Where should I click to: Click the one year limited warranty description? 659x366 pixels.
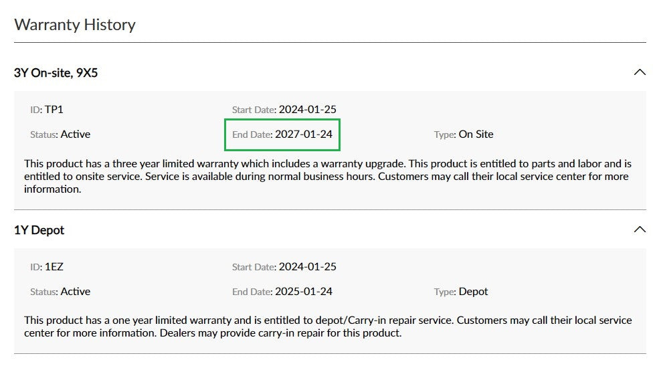click(x=328, y=327)
